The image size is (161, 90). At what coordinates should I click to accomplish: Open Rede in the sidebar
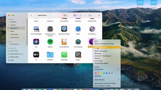click(x=16, y=60)
